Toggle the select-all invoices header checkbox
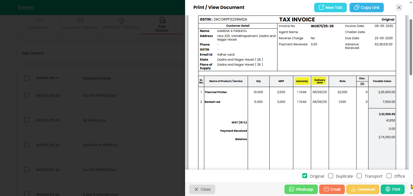This screenshot has height=196, width=413. [27, 78]
